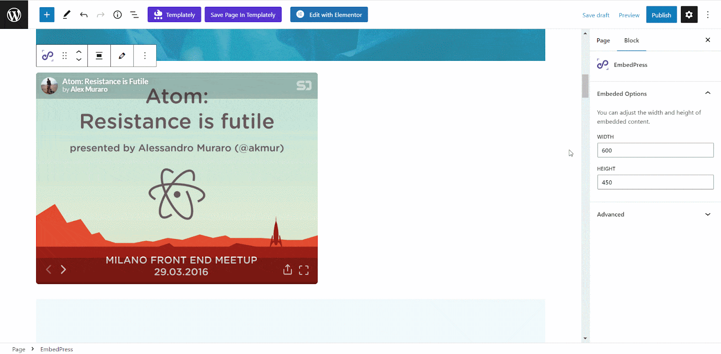The width and height of the screenshot is (721, 354).
Task: Select Page in the breadcrumb
Action: tap(18, 349)
